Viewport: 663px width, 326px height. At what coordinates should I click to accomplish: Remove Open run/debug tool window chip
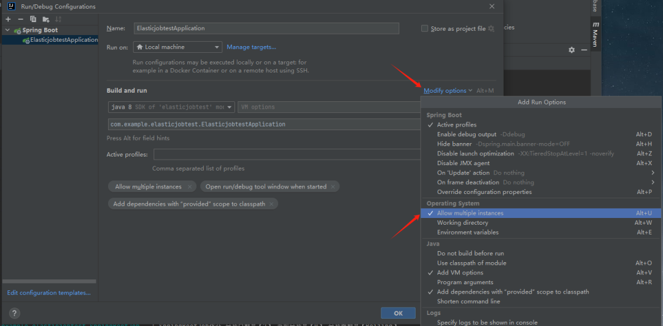[333, 187]
